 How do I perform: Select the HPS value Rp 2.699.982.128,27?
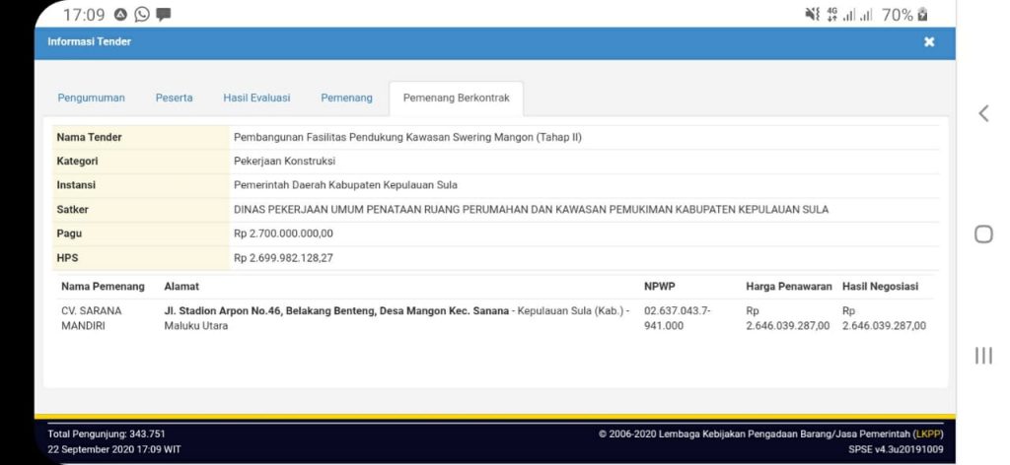pyautogui.click(x=283, y=258)
